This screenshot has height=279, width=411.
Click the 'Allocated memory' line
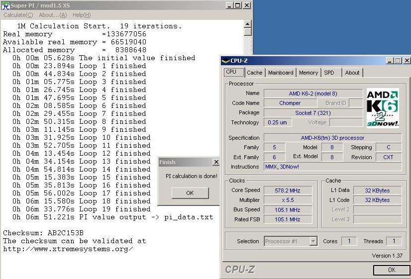coord(75,50)
